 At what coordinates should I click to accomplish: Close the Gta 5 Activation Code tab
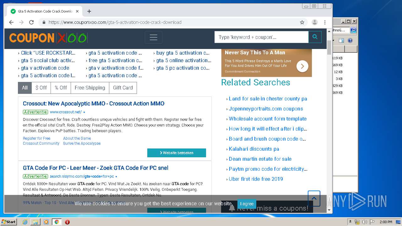click(77, 11)
